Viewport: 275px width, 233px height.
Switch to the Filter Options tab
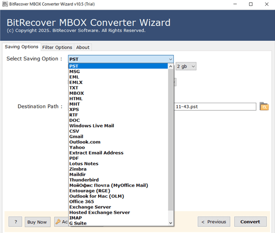pos(57,47)
